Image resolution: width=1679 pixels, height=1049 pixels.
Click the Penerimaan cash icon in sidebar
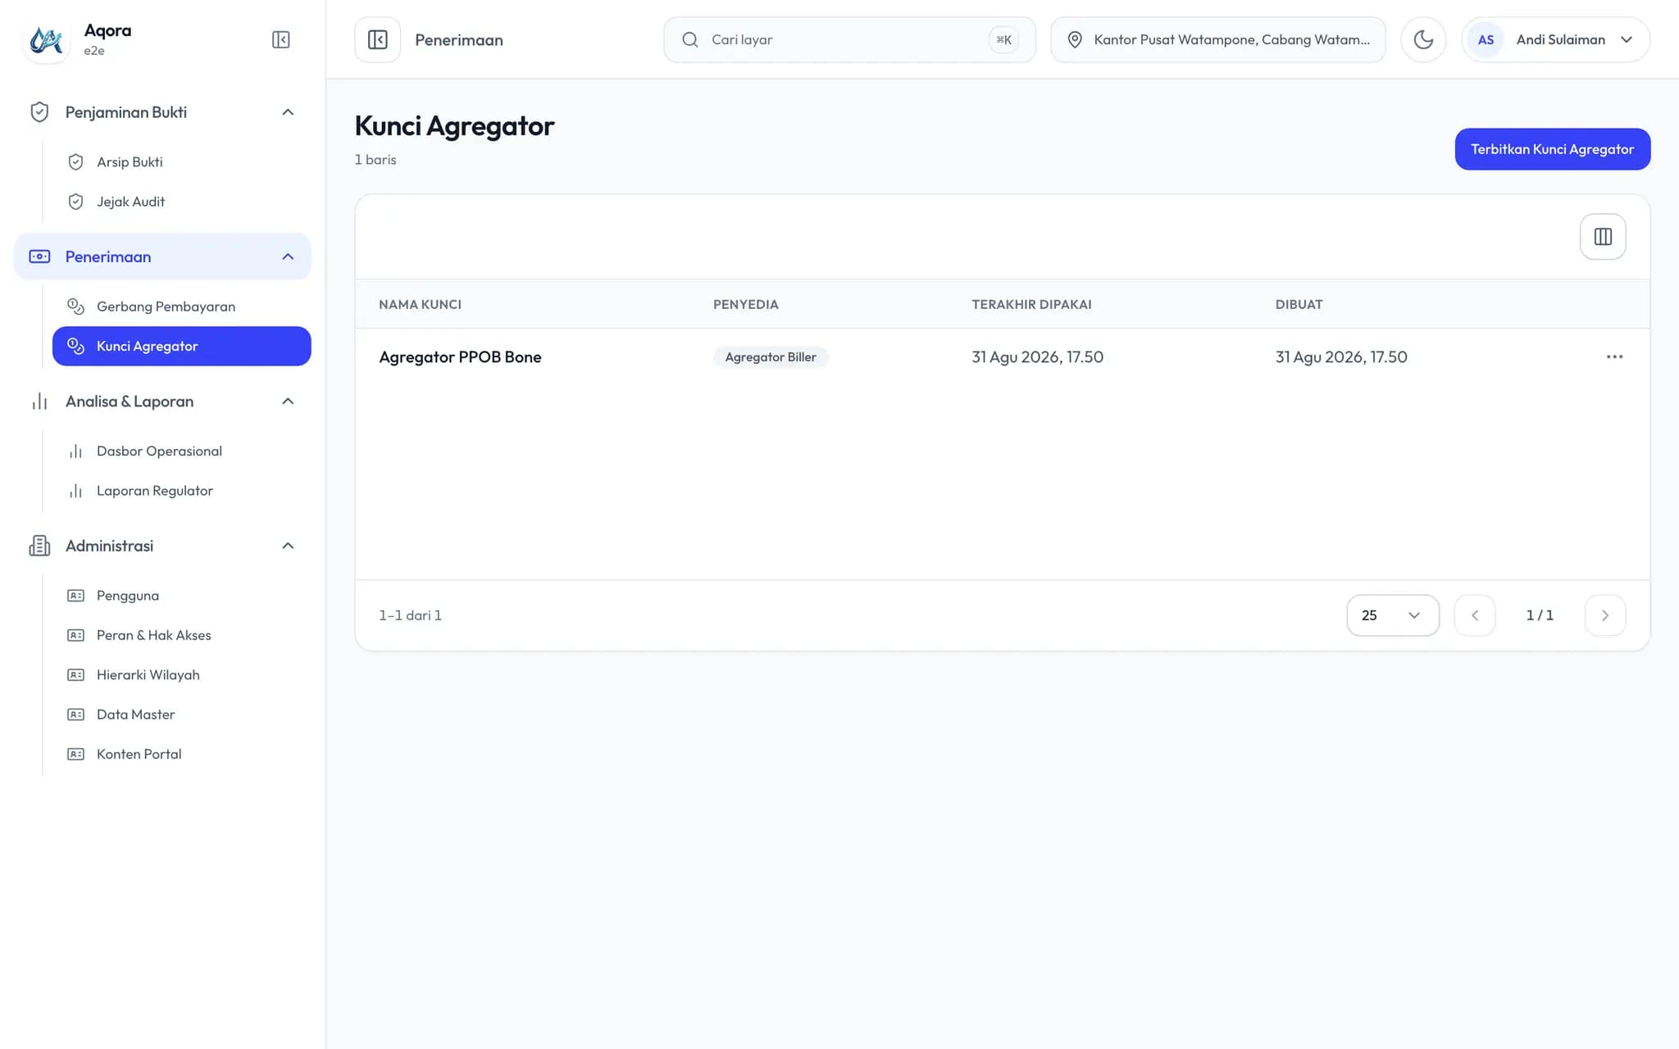tap(39, 257)
